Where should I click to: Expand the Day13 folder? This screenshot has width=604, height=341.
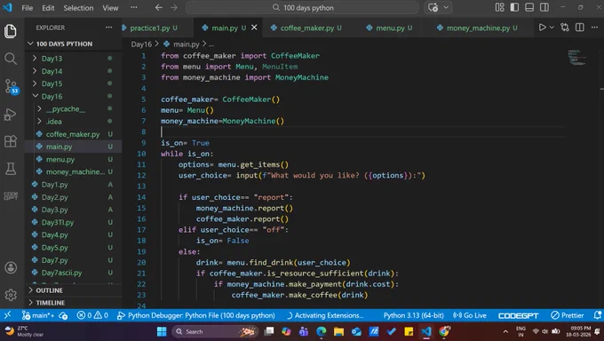(x=74, y=59)
